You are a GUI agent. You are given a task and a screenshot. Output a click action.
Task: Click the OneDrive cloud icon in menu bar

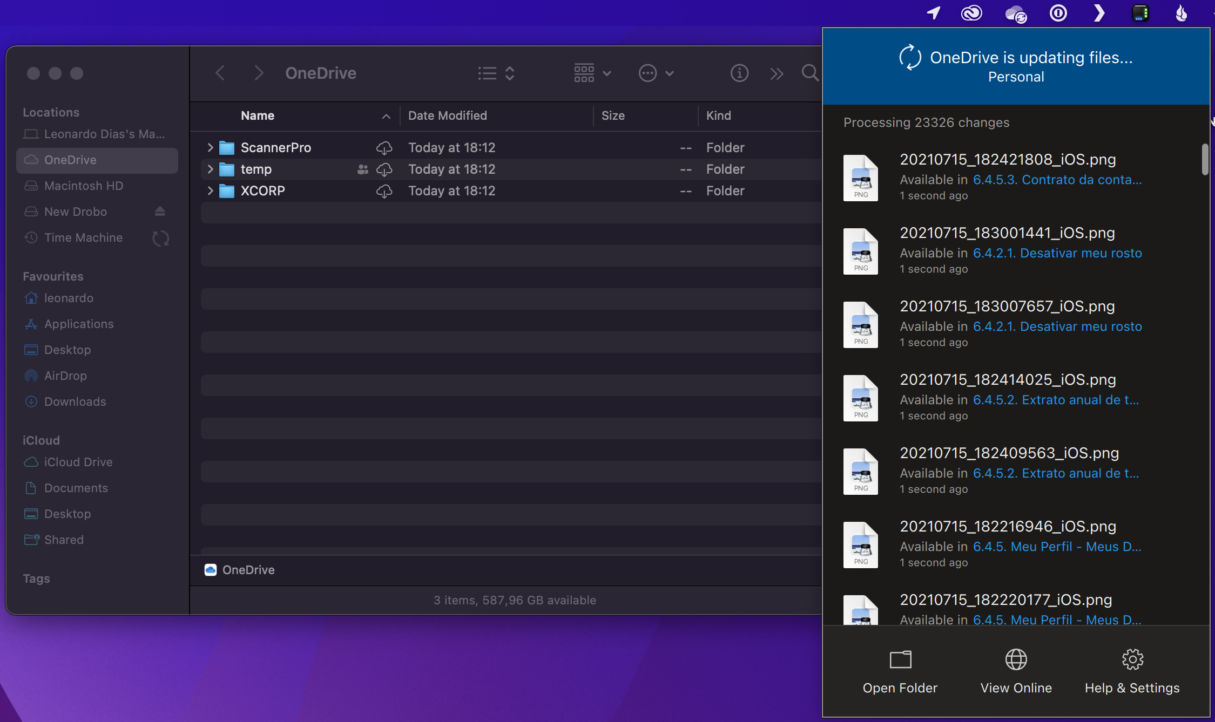pyautogui.click(x=1015, y=13)
